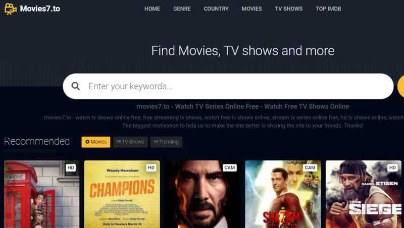Click the Movies7.to camera logo icon

click(11, 9)
